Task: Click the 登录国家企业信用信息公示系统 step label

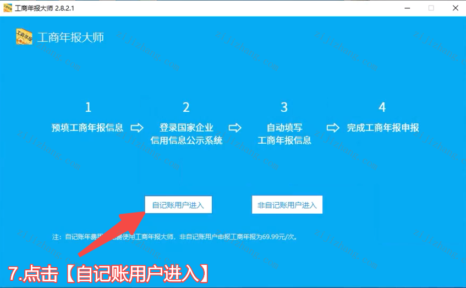Action: [186, 134]
